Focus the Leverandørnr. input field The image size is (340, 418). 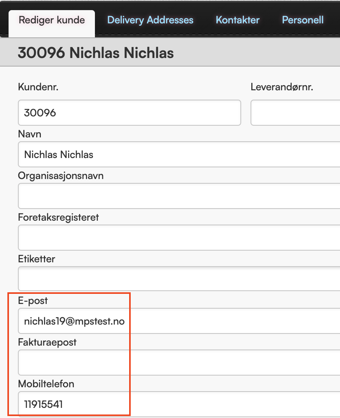tap(295, 113)
